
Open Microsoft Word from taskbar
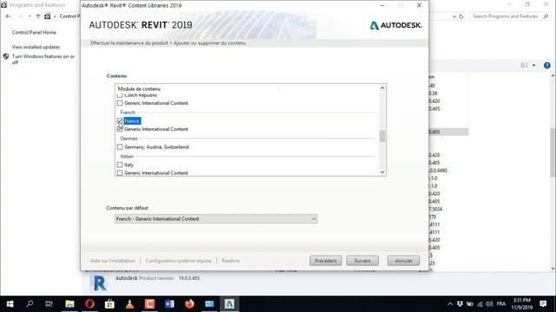pos(169,304)
